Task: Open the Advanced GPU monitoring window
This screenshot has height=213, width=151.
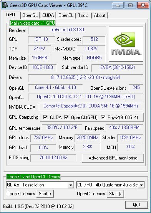Action: click(113, 158)
